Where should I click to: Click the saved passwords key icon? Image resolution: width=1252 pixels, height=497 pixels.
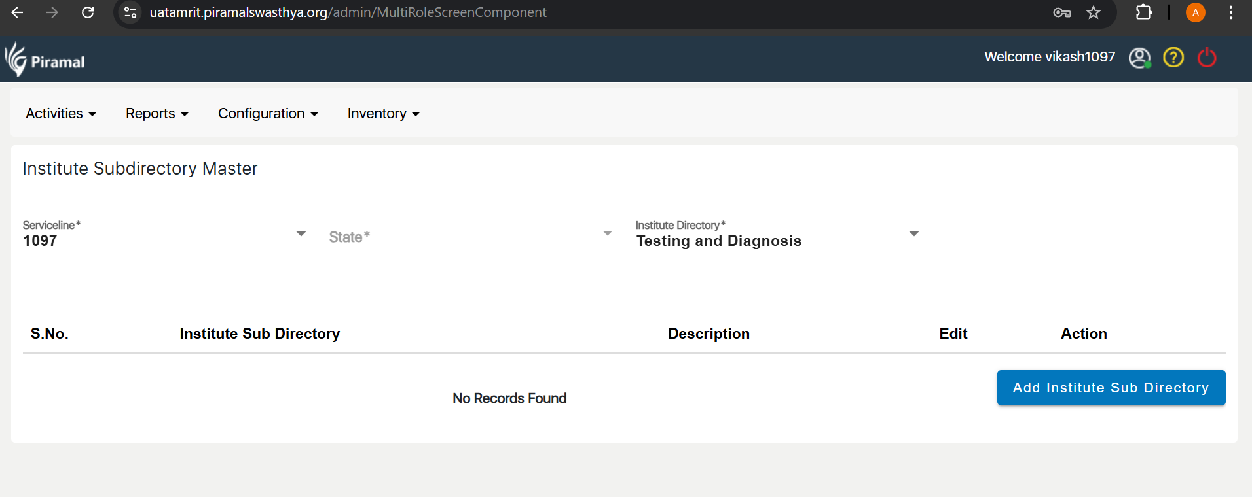(x=1061, y=12)
